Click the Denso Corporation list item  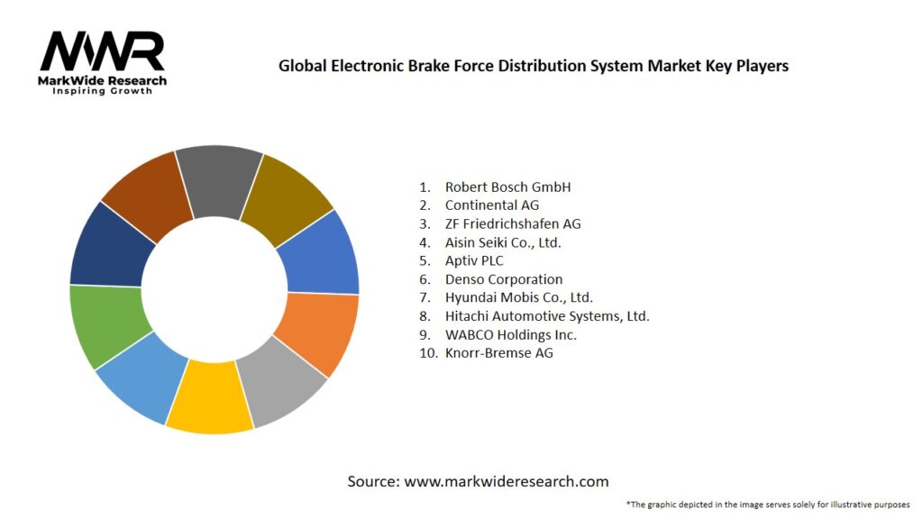[503, 279]
